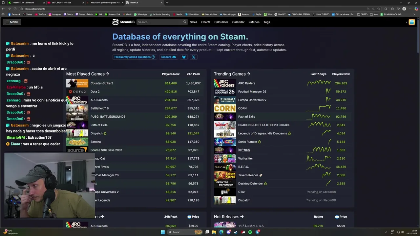Viewport: 420px width, 236px height.
Task: Open Steam from taskbar
Action: pyautogui.click(x=236, y=232)
